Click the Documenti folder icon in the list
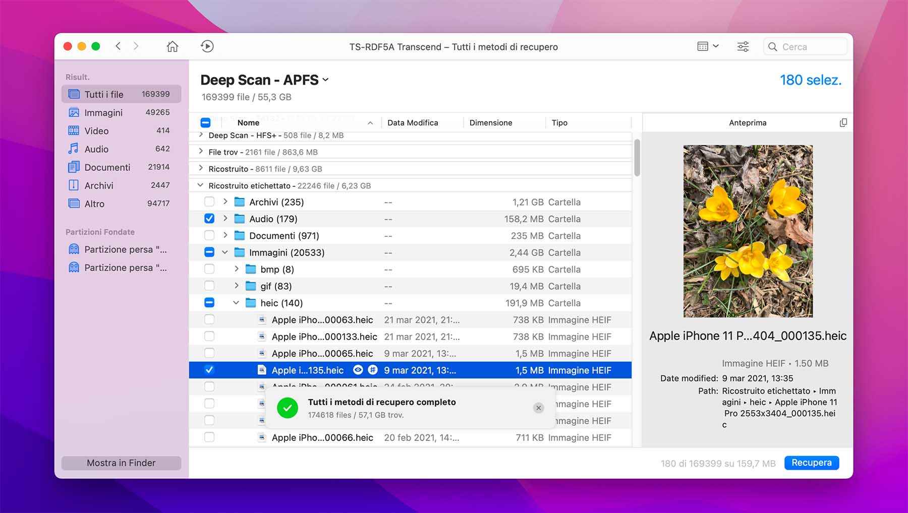The height and width of the screenshot is (513, 908). pos(240,236)
